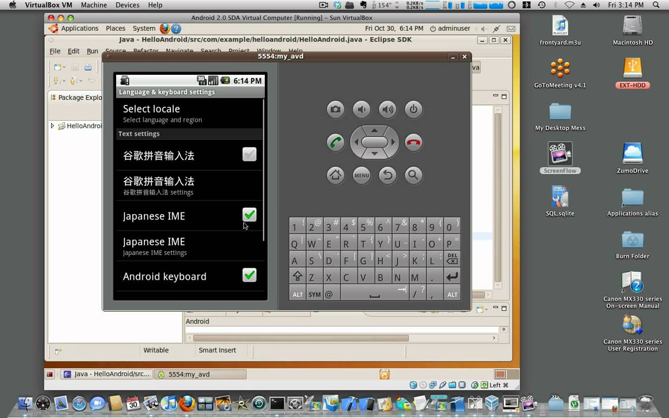
Task: Click the space bar on emulator keyboard
Action: [x=375, y=293]
